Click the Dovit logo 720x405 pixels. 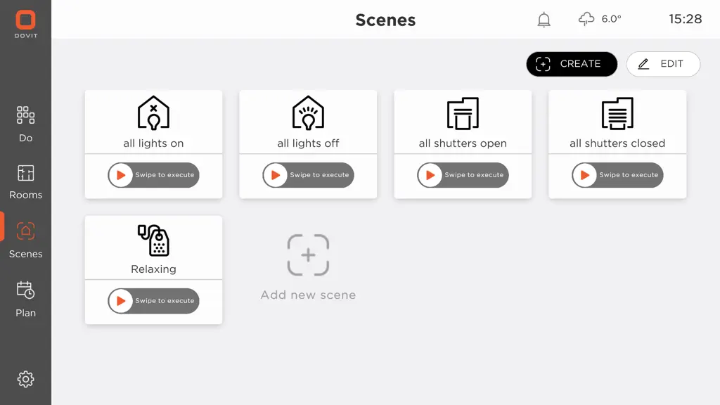[26, 24]
